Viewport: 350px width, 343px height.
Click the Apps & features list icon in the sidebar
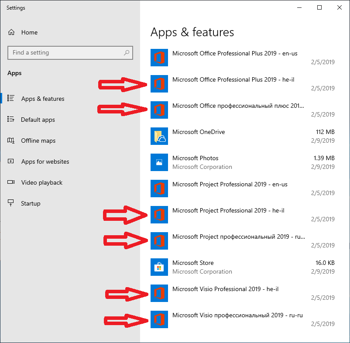point(11,98)
